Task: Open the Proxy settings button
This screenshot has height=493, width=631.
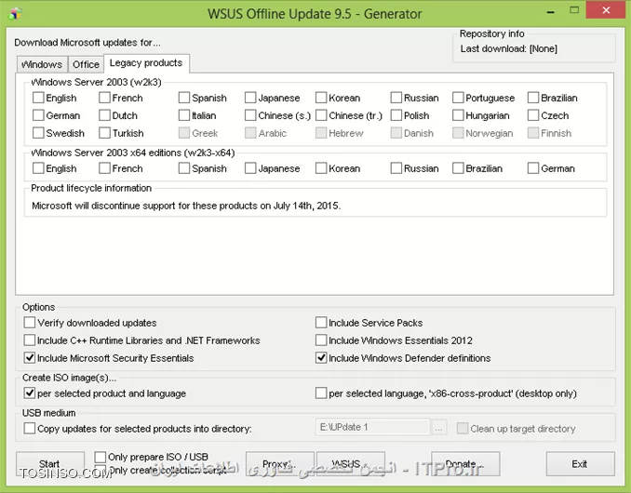Action: [280, 463]
